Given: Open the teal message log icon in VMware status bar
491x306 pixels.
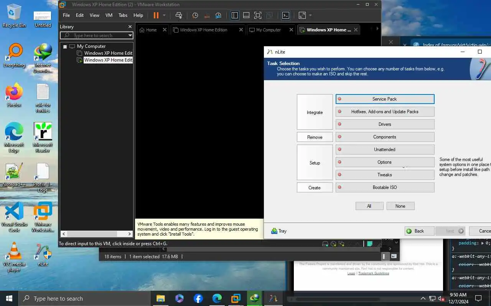Looking at the screenshot, I should pyautogui.click(x=370, y=244).
